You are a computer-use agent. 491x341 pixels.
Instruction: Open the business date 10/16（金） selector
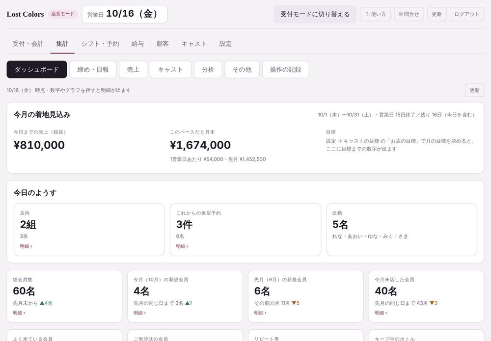point(125,14)
